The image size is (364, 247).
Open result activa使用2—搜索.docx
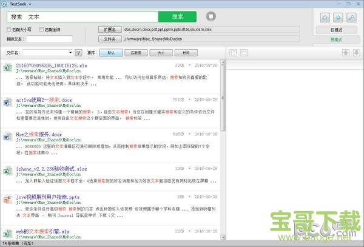point(44,100)
